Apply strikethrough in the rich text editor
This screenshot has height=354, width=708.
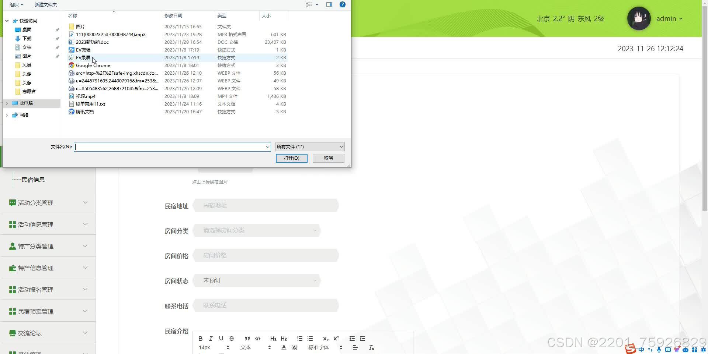(x=231, y=339)
